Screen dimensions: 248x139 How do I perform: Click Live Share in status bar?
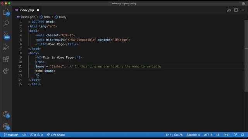(56, 135)
